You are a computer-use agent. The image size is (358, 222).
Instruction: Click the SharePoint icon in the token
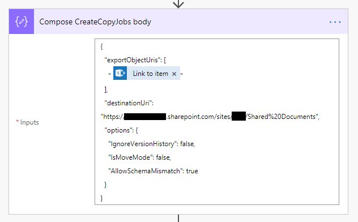coord(120,73)
